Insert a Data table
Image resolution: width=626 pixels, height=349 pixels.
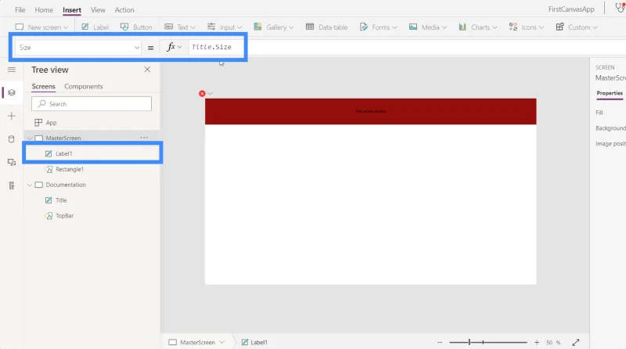coord(326,27)
